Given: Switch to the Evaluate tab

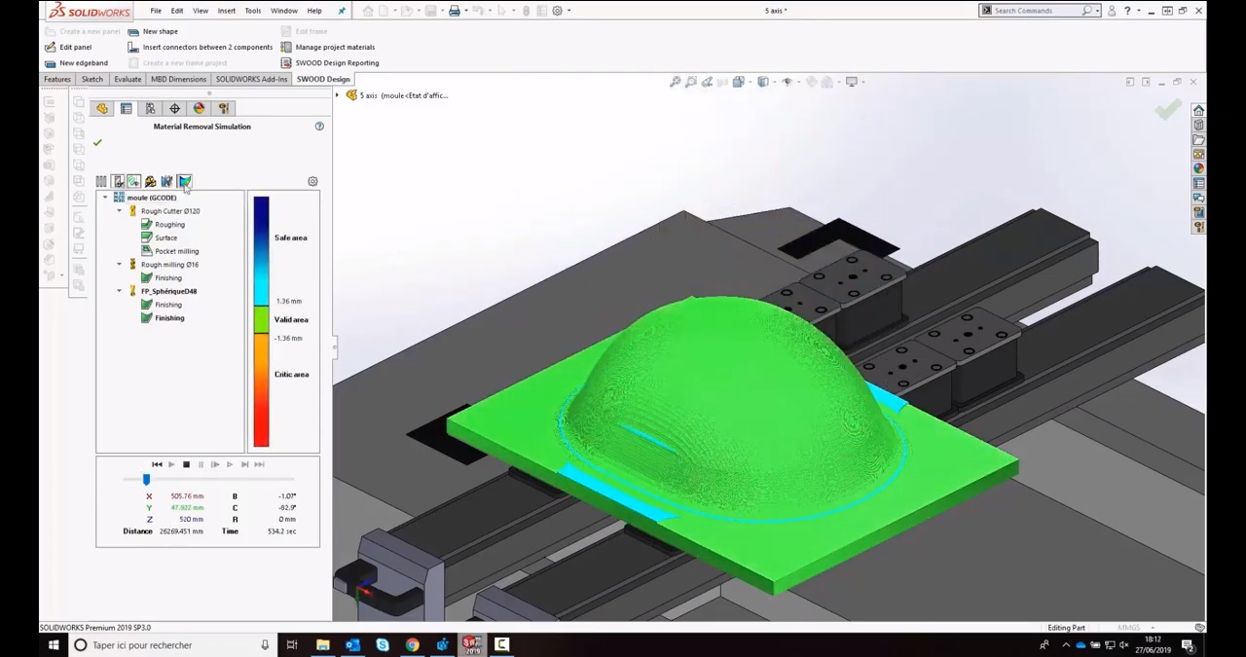Looking at the screenshot, I should point(128,79).
